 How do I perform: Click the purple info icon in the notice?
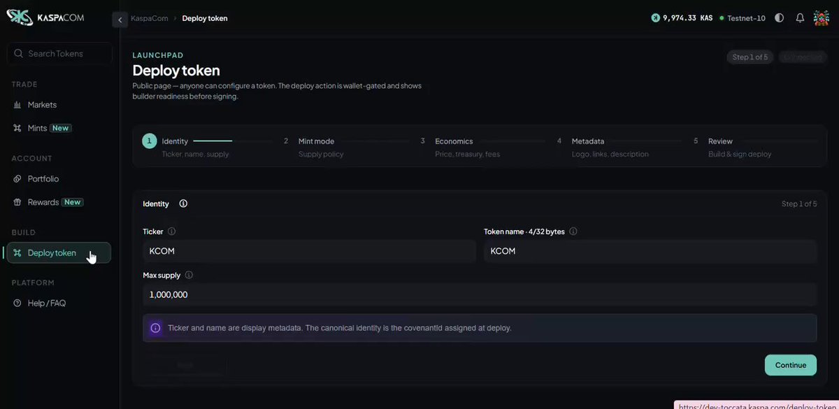tap(155, 328)
